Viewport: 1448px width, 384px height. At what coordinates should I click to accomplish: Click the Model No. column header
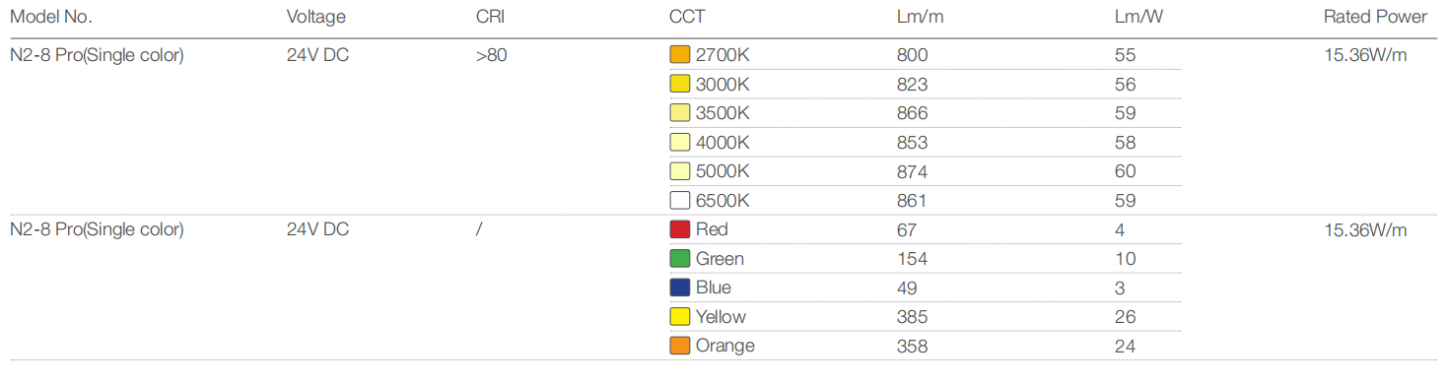50,17
